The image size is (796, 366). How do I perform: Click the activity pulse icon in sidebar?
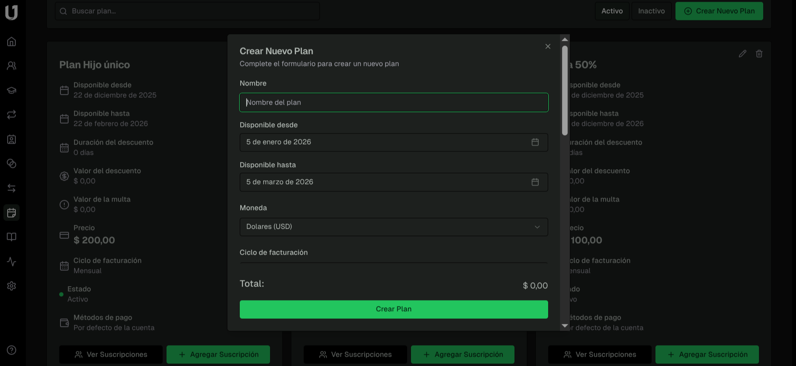11,261
